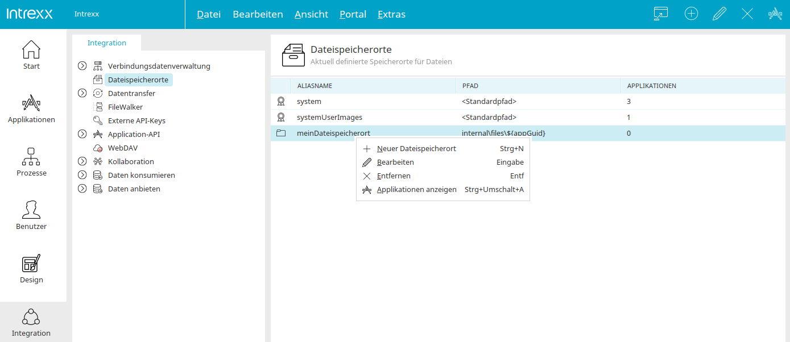Select the Integration tab
The width and height of the screenshot is (790, 342).
tap(107, 43)
